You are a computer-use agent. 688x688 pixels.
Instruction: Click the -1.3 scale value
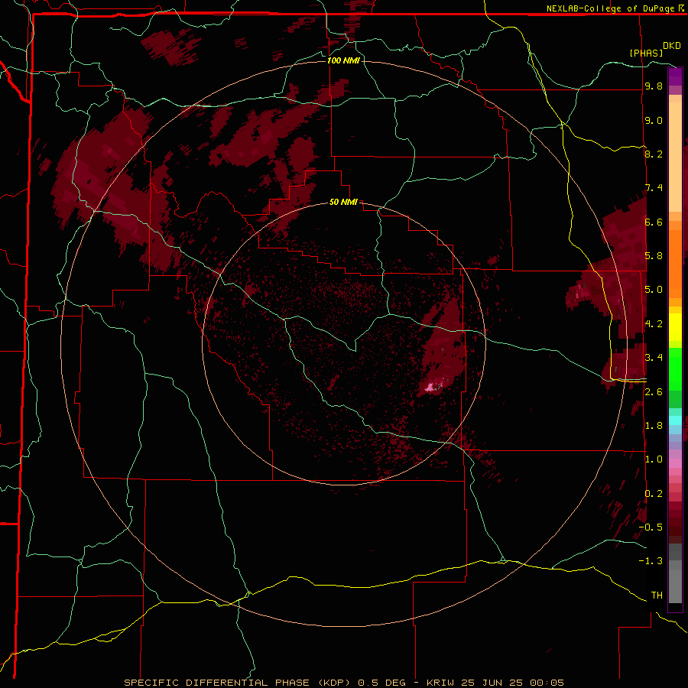(x=651, y=561)
